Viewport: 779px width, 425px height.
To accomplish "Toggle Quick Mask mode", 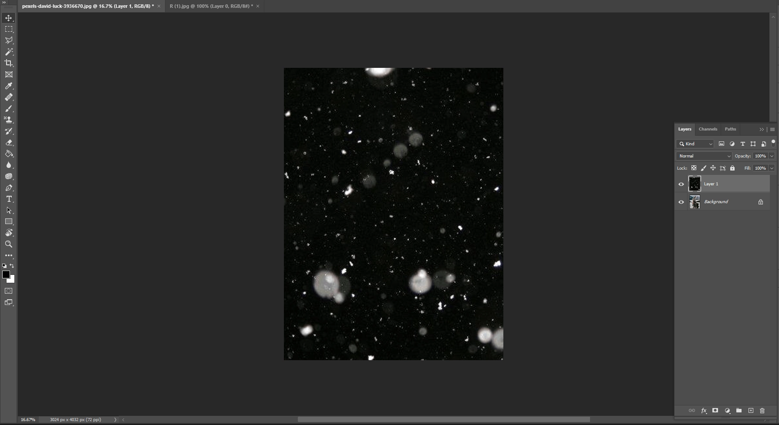I will tap(9, 291).
